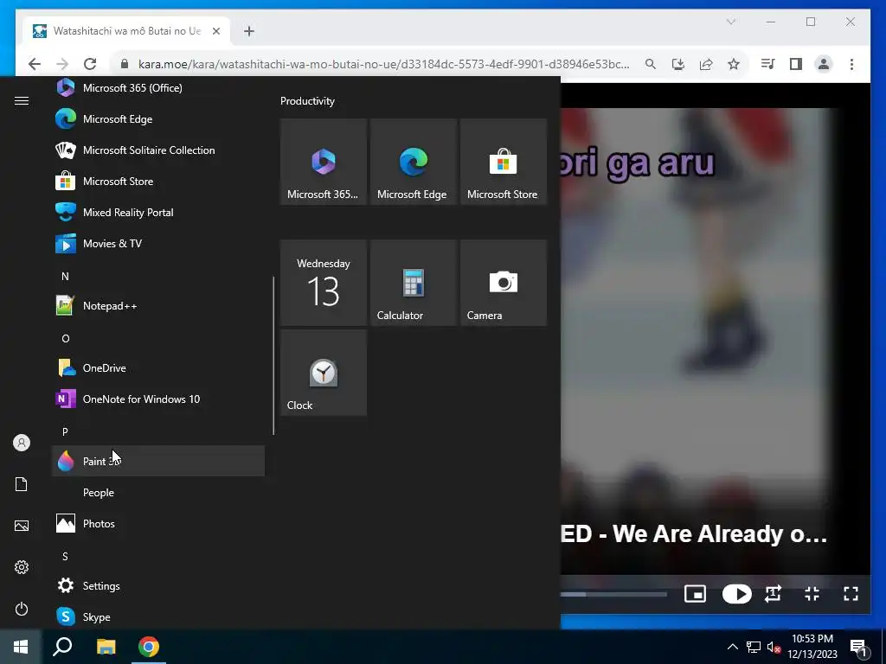Click the Productivity group heading
The height and width of the screenshot is (664, 886).
307,101
